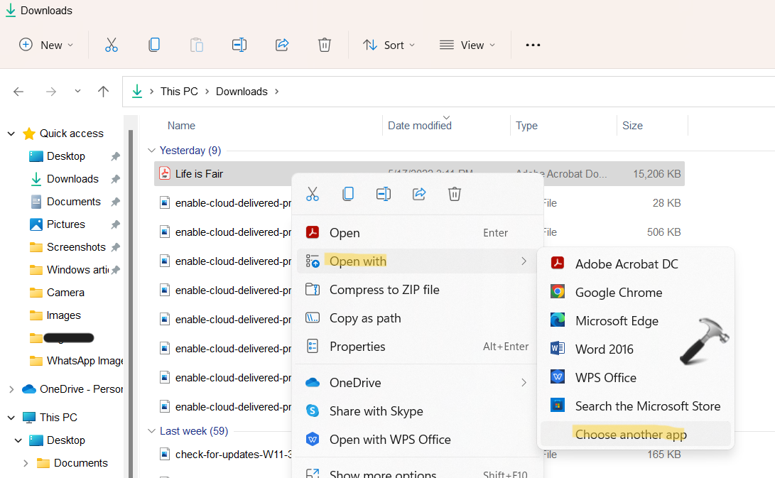The height and width of the screenshot is (478, 775).
Task: Click the New button
Action: click(x=46, y=45)
